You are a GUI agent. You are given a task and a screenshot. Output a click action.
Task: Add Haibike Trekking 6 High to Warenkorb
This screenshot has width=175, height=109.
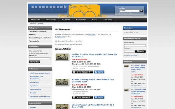pos(83,97)
